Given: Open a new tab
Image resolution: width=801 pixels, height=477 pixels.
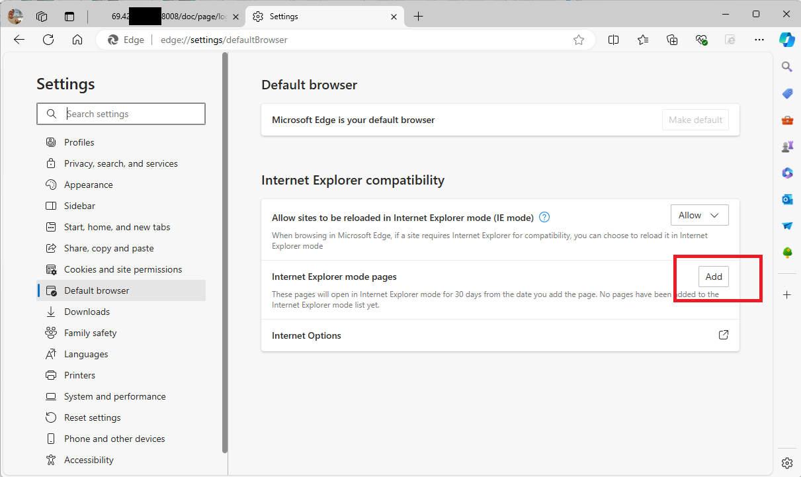Looking at the screenshot, I should point(418,17).
